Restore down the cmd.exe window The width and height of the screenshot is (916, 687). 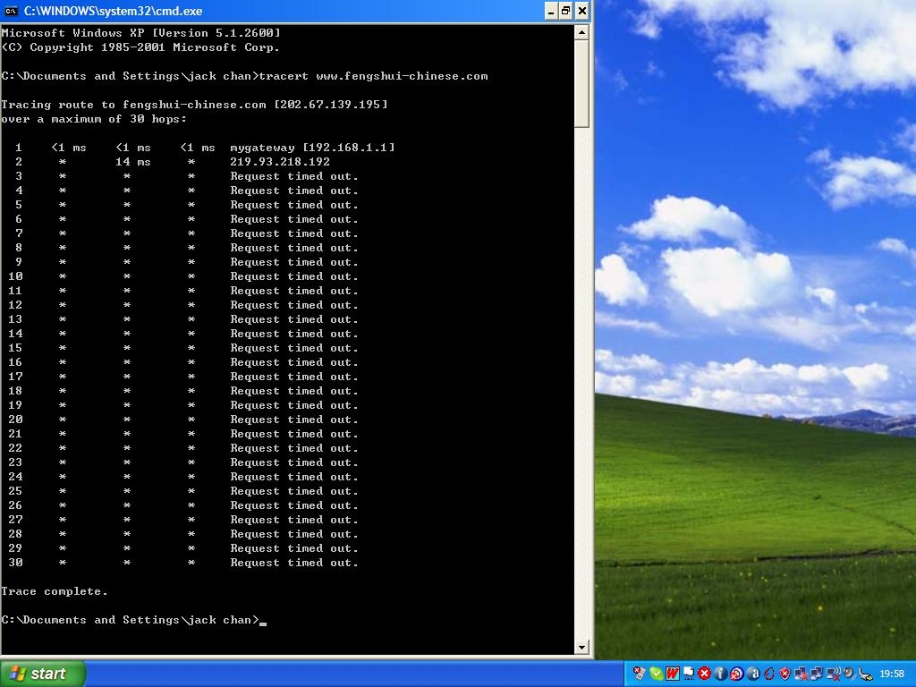tap(565, 11)
